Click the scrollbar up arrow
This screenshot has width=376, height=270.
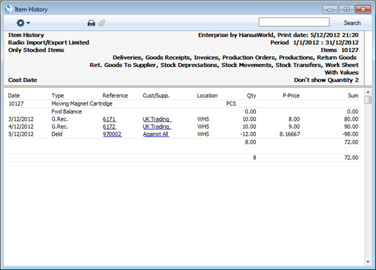pos(368,91)
